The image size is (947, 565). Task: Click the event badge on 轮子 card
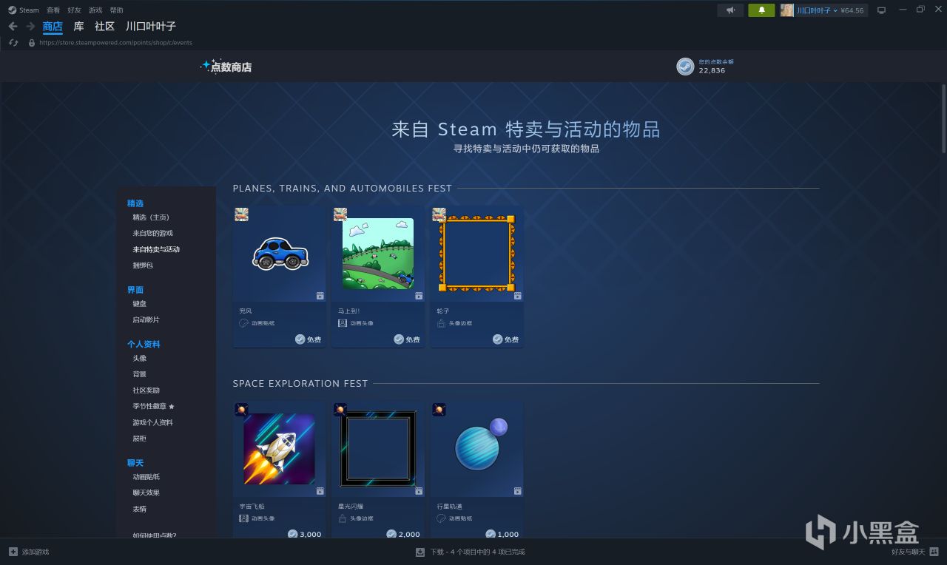click(x=439, y=214)
